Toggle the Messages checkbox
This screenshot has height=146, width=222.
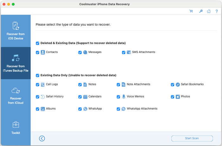click(80, 52)
